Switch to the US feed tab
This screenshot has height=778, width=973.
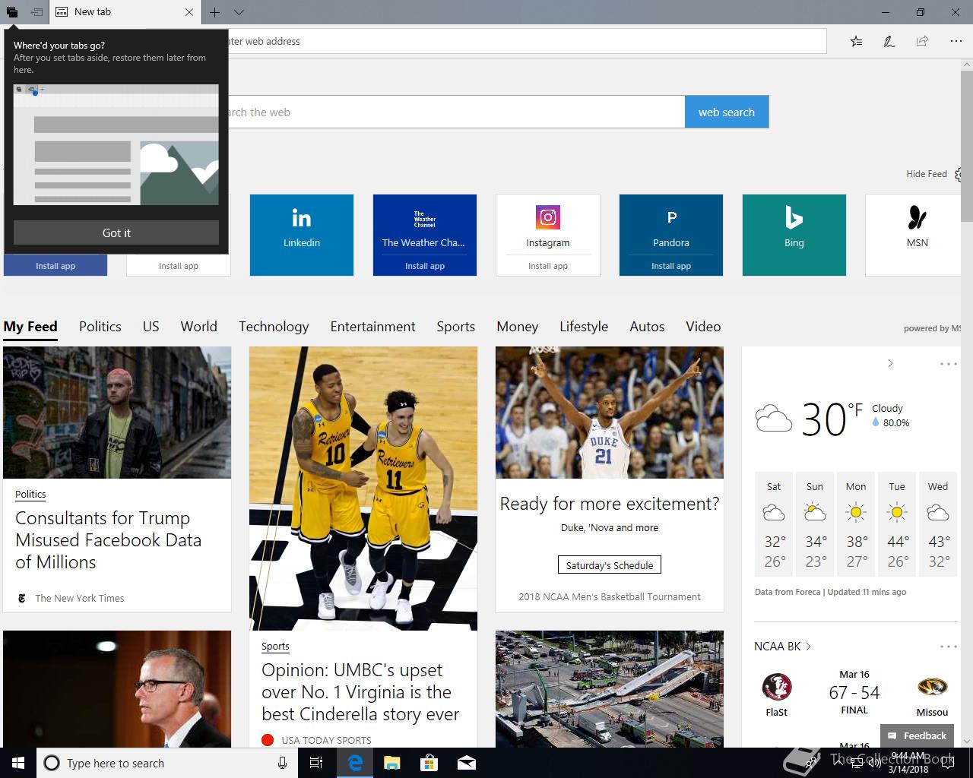pyautogui.click(x=151, y=327)
